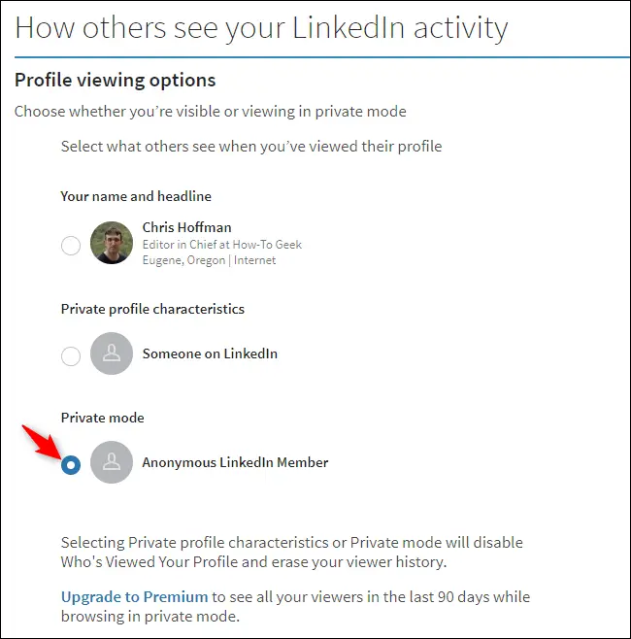Open the Upgrade to Premium link
Screen dimensions: 631x639
(x=135, y=596)
